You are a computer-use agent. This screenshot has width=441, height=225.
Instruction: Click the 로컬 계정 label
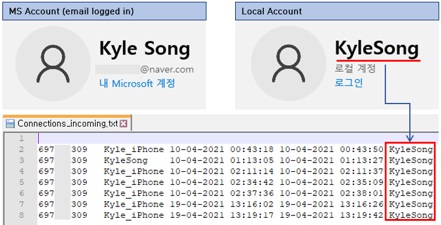coord(355,68)
